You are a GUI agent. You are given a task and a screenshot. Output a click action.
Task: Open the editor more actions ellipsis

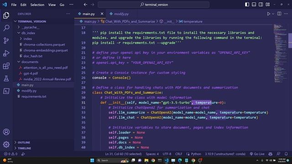click(x=286, y=14)
